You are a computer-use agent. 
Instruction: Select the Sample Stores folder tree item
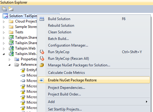tap(23, 27)
